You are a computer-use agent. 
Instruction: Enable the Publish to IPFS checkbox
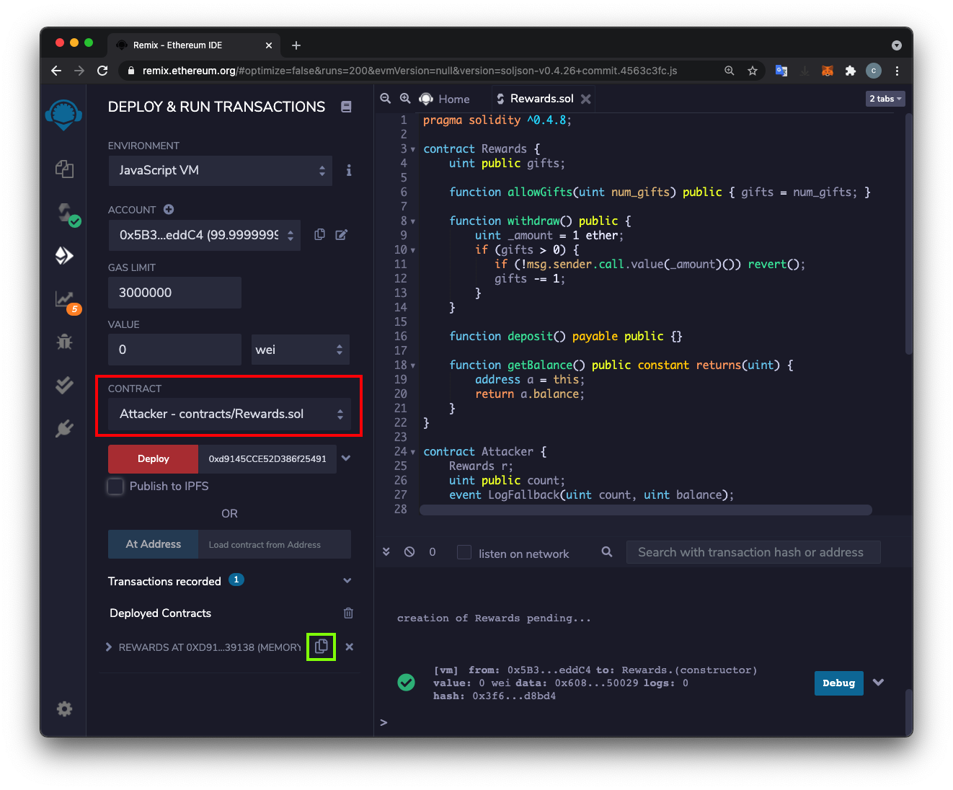click(x=116, y=487)
